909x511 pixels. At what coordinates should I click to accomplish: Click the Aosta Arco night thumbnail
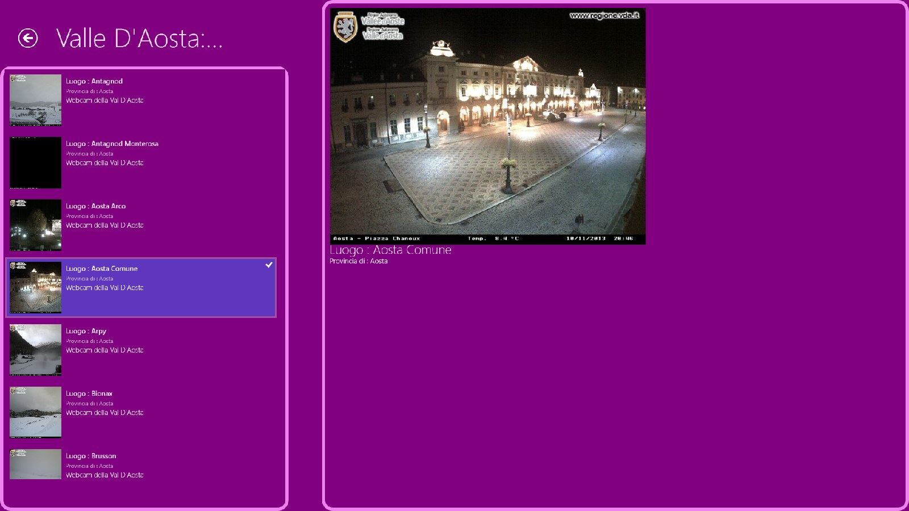pos(35,225)
